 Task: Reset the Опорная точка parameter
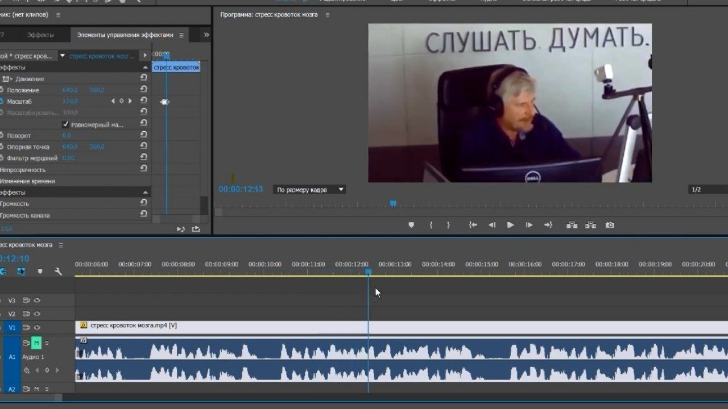point(143,146)
